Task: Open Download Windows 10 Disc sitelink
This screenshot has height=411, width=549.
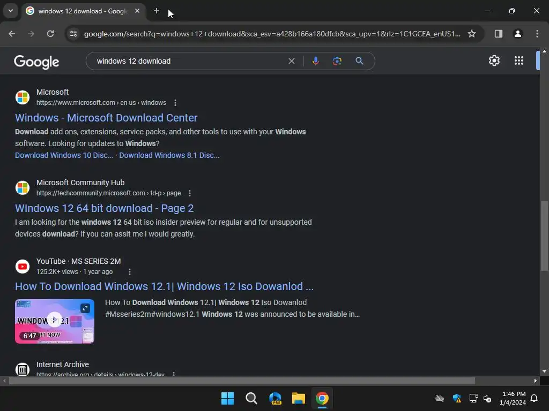Action: [x=64, y=155]
